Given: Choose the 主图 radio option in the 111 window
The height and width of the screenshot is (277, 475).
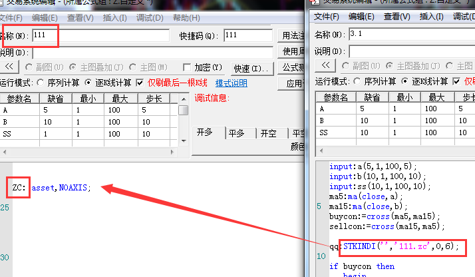Looking at the screenshot, I should tap(133, 67).
